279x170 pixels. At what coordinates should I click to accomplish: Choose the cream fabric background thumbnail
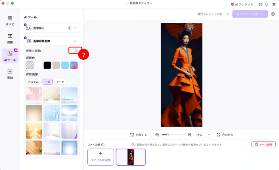pyautogui.click(x=52, y=95)
